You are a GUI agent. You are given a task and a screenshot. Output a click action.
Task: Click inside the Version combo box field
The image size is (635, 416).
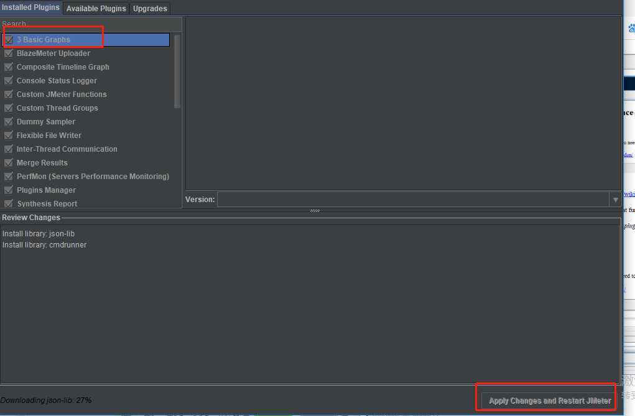coord(413,200)
